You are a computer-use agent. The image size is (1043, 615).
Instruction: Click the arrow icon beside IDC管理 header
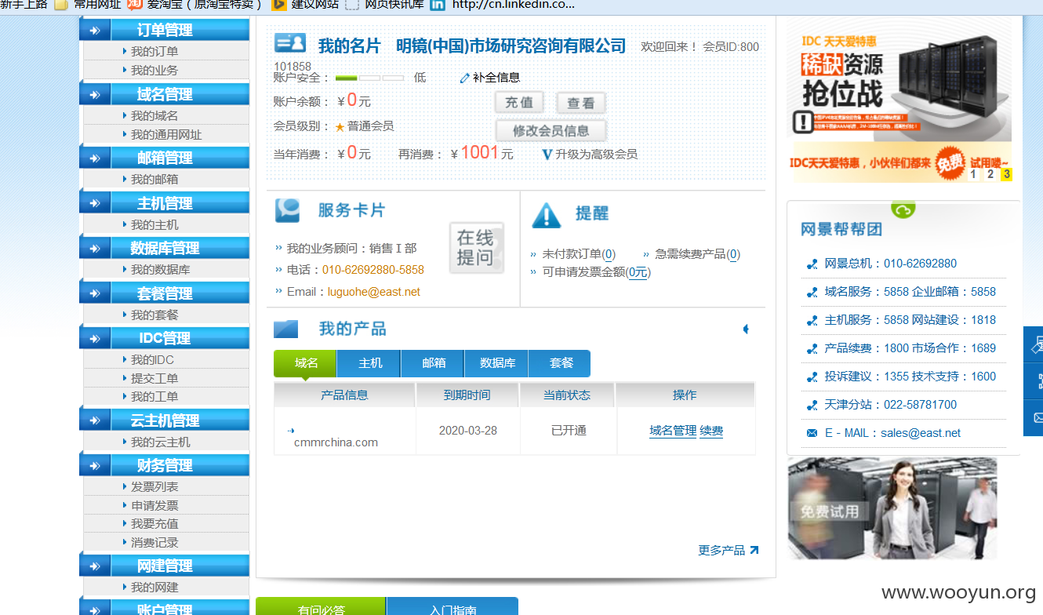95,339
